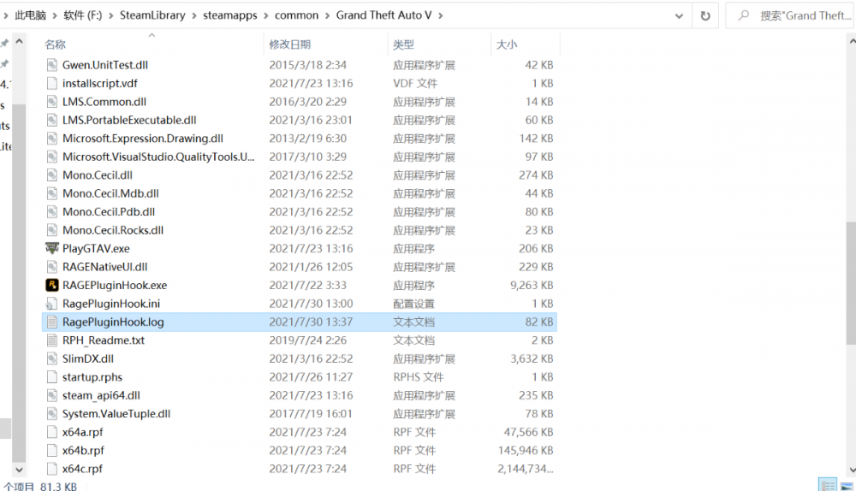This screenshot has height=491, width=856.
Task: Navigate to steamapps in breadcrumb
Action: pyautogui.click(x=229, y=15)
